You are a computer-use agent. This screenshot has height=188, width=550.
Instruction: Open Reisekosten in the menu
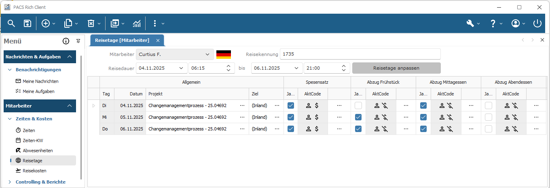(34, 171)
